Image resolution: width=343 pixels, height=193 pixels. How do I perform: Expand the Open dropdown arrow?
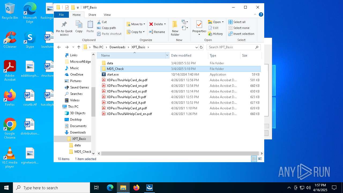[223, 22]
